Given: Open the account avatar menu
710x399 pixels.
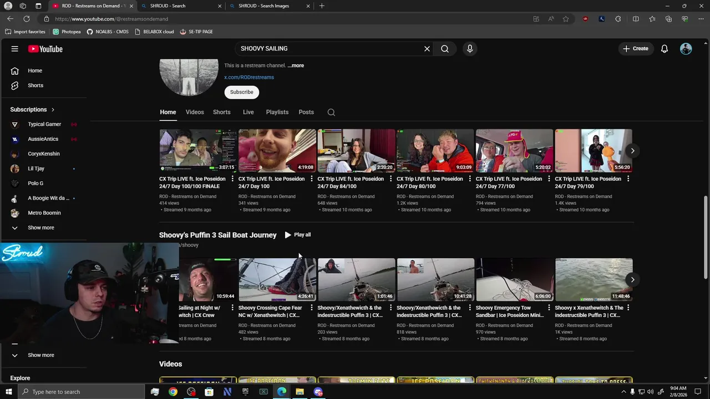Looking at the screenshot, I should (686, 49).
